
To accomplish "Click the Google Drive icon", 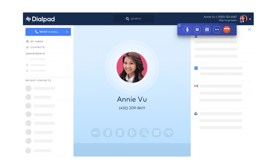I will coord(196,113).
